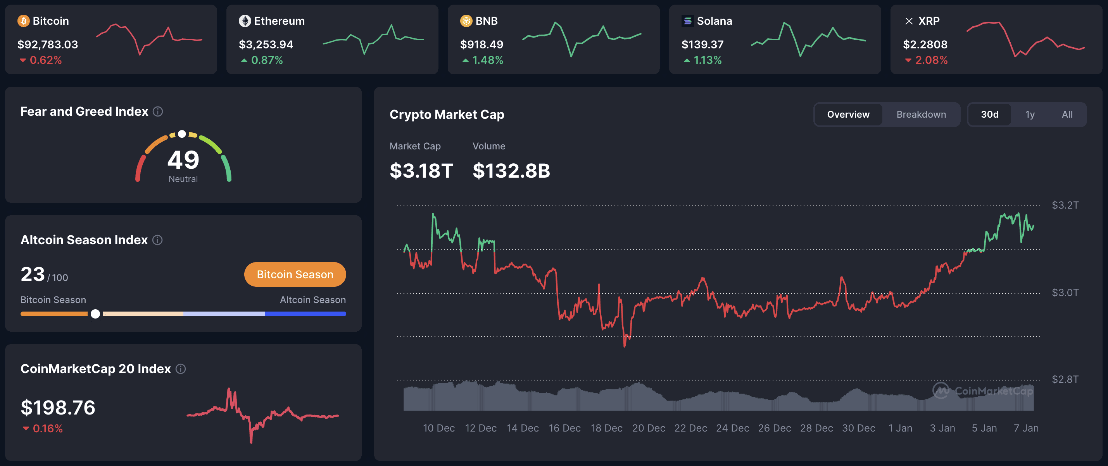
Task: Click the Fear and Greed gauge needle
Action: pyautogui.click(x=181, y=134)
